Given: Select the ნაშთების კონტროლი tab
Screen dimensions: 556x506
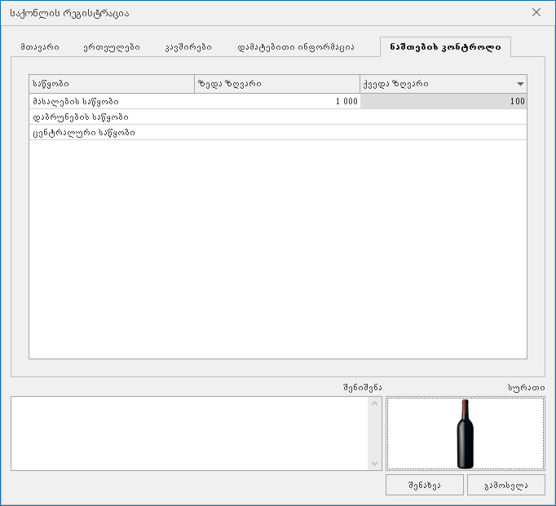Looking at the screenshot, I should point(445,46).
